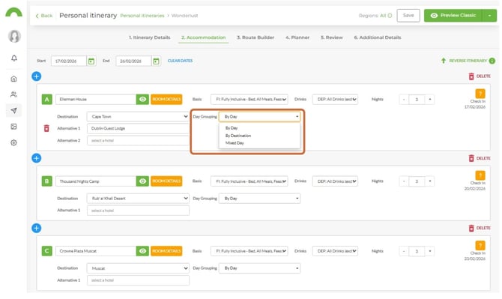The width and height of the screenshot is (502, 299).
Task: Choose Mixed Day in the open dropdown list
Action: click(x=235, y=143)
